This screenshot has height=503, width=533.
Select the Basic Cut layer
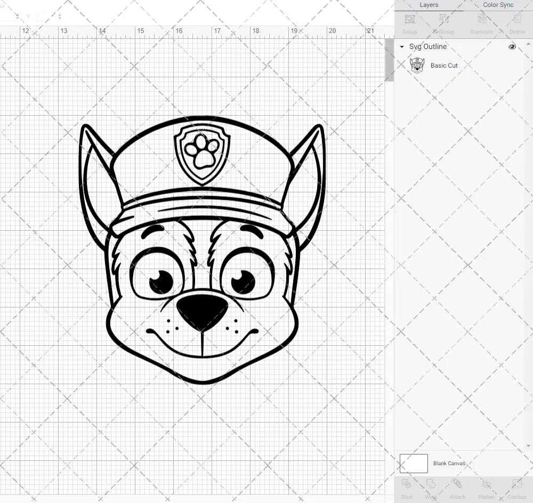[x=444, y=65]
